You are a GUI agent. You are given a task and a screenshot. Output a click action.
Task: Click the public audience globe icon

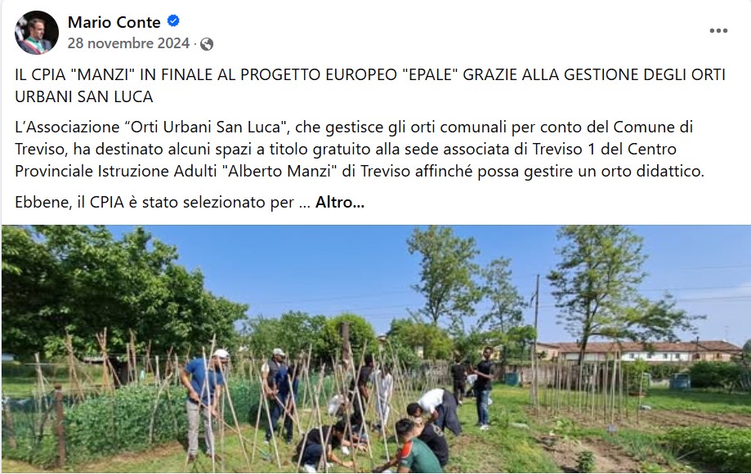click(x=207, y=44)
